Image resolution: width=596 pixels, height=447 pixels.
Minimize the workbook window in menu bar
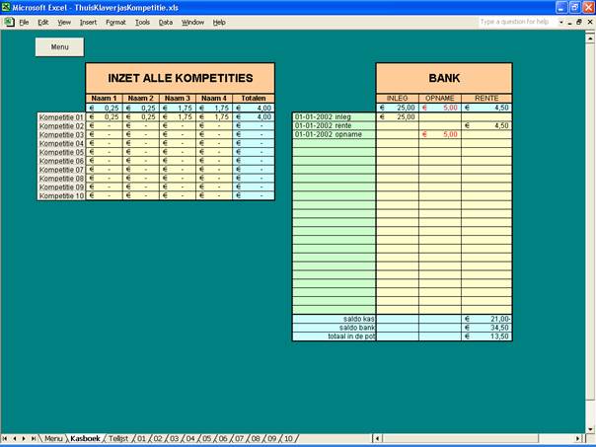pyautogui.click(x=569, y=22)
